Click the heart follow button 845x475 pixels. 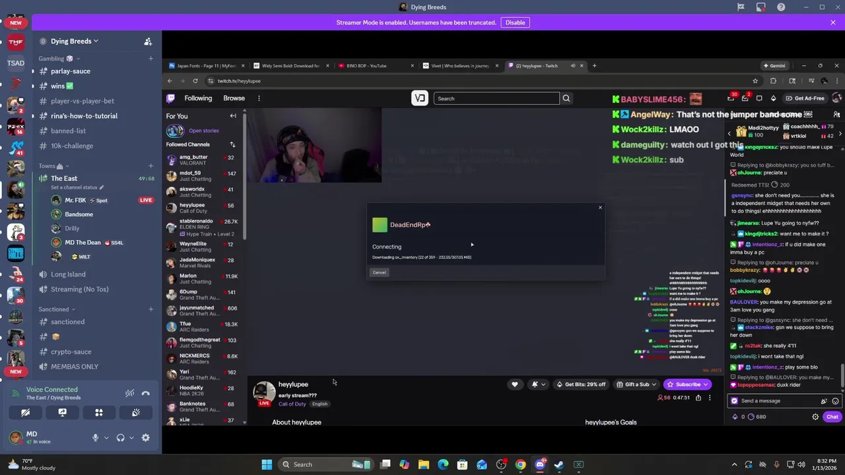pyautogui.click(x=515, y=384)
